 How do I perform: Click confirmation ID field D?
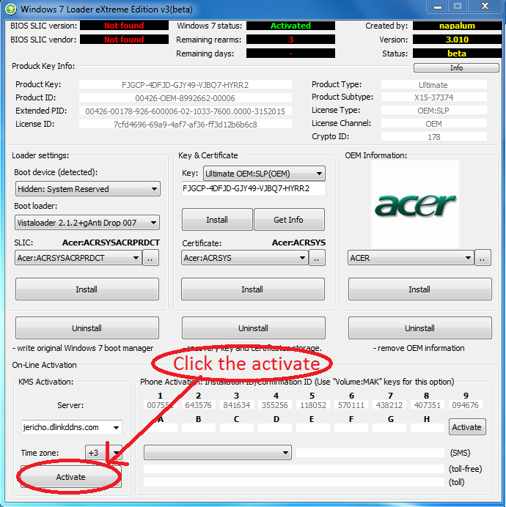point(275,428)
